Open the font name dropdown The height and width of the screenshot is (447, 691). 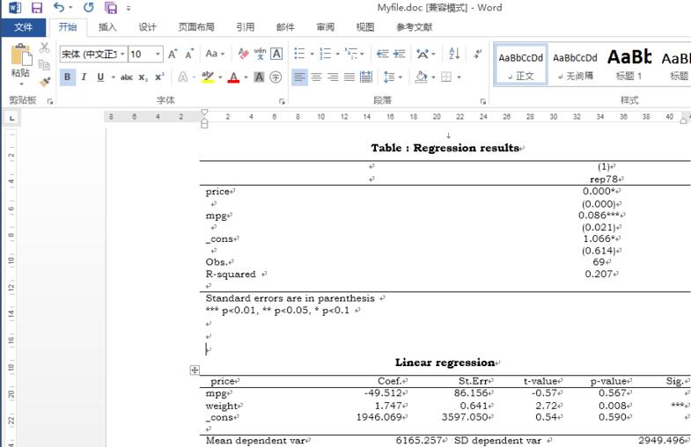coord(122,55)
